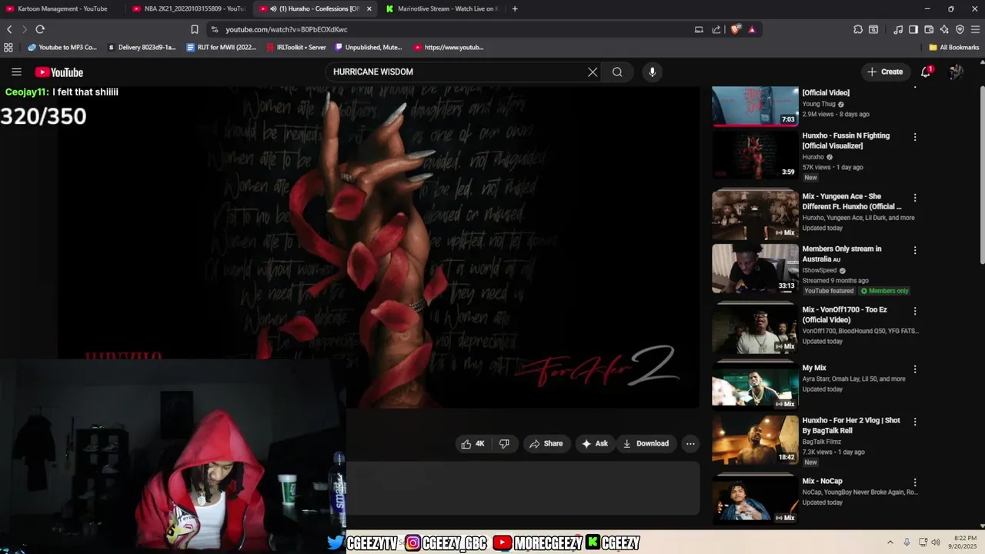This screenshot has height=554, width=985.
Task: Open RUT for MWII bookmark
Action: (222, 47)
